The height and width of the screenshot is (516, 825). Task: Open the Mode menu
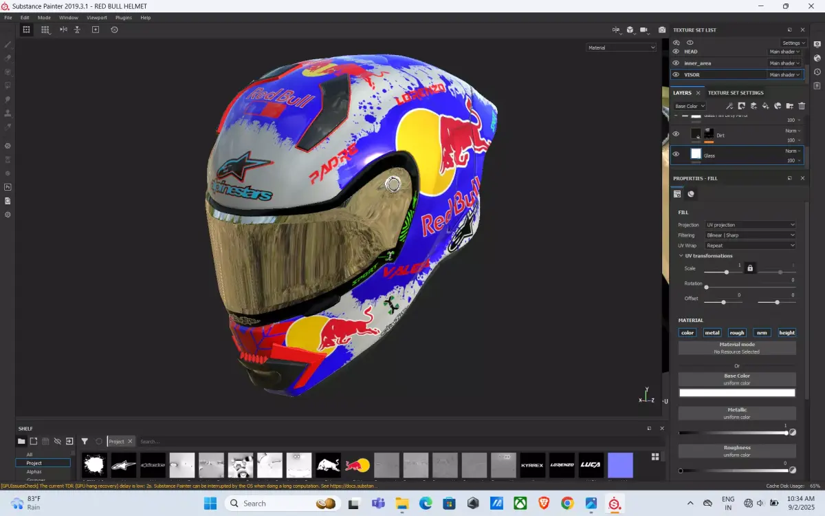pos(44,17)
